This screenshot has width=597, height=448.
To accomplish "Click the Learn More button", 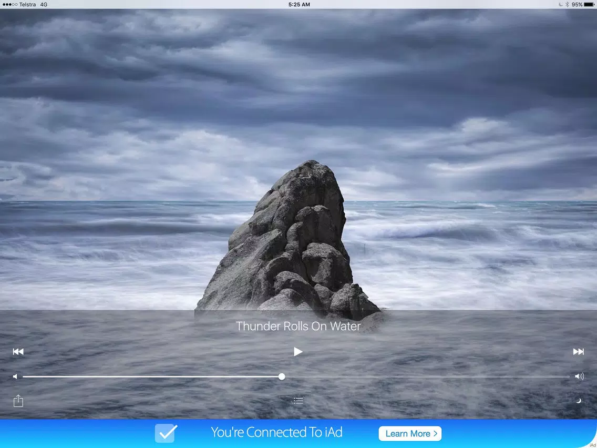I will [410, 433].
